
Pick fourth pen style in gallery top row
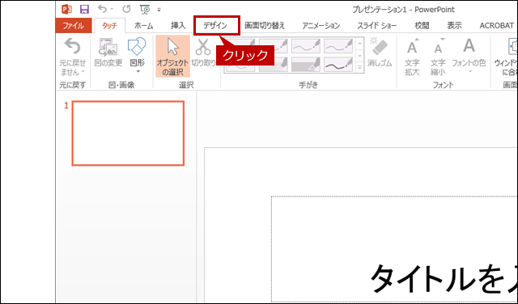click(338, 45)
